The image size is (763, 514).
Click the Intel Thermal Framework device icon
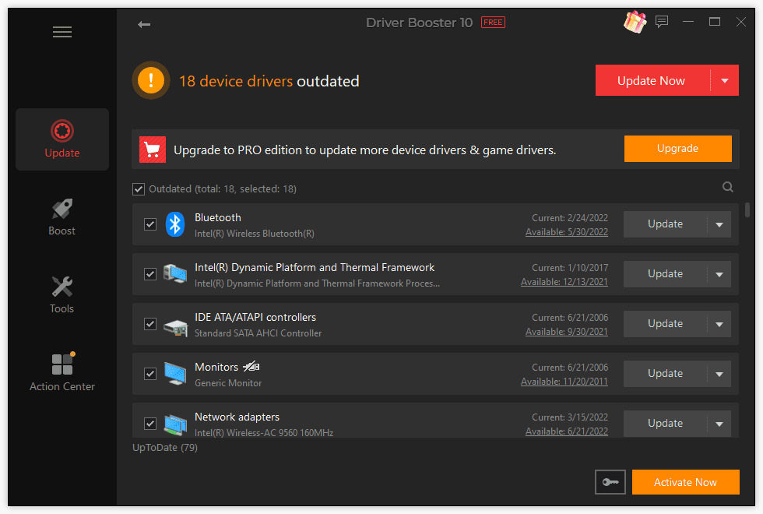tap(175, 274)
